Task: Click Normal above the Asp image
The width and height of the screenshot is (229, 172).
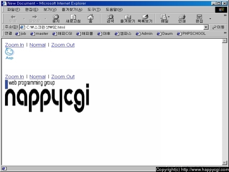Action: [38, 45]
